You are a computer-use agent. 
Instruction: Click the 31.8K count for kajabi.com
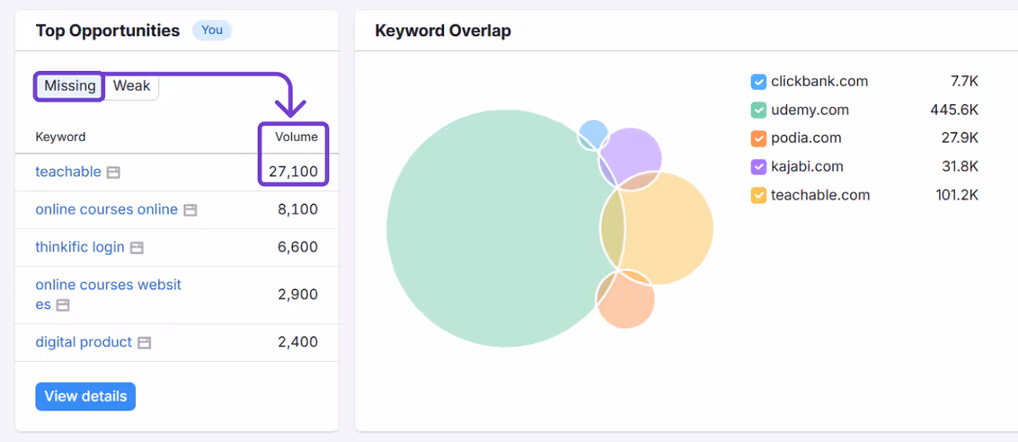pyautogui.click(x=960, y=167)
